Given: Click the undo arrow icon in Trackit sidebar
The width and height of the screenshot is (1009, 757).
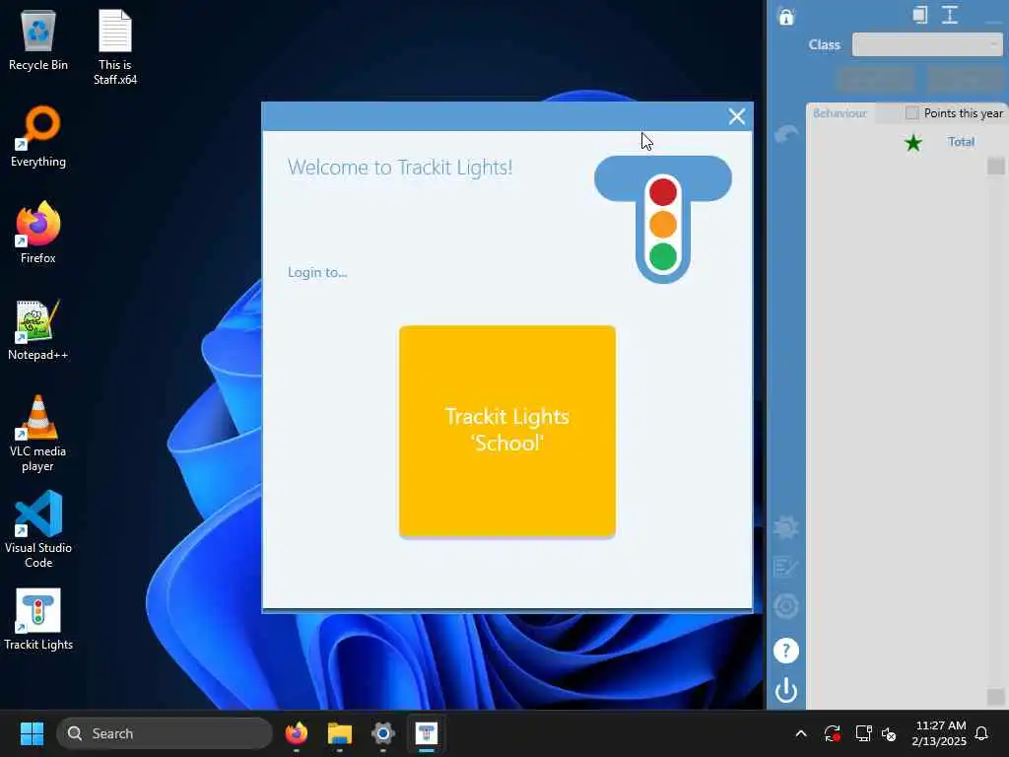Looking at the screenshot, I should pos(786,134).
